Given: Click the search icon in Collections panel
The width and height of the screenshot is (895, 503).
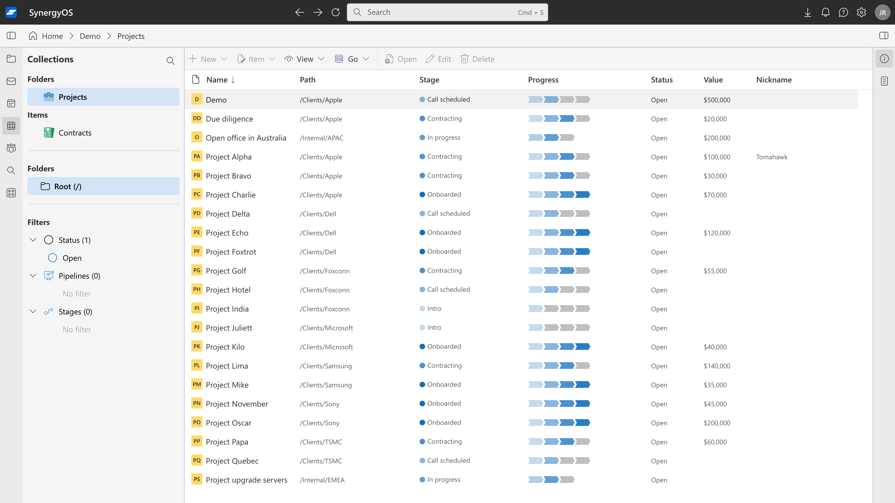Looking at the screenshot, I should point(170,61).
